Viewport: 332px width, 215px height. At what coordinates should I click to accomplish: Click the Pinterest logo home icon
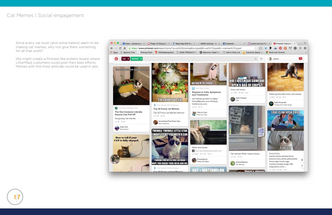(x=116, y=59)
